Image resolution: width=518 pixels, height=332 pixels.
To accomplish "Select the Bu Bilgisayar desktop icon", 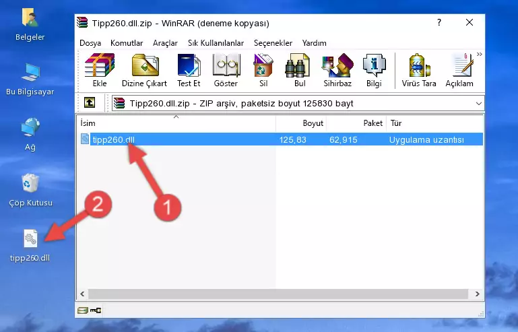I will [30, 79].
